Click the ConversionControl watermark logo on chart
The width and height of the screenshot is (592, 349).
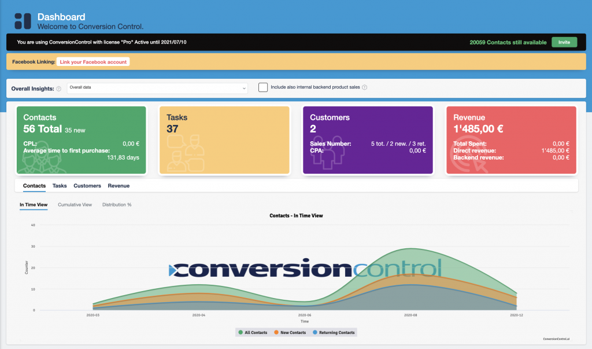[x=305, y=269]
